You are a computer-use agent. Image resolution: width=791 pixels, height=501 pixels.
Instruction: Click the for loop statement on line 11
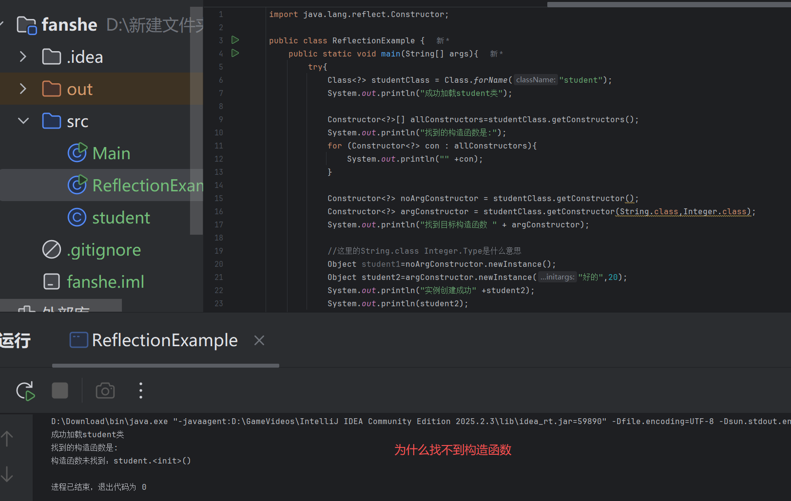coord(432,146)
